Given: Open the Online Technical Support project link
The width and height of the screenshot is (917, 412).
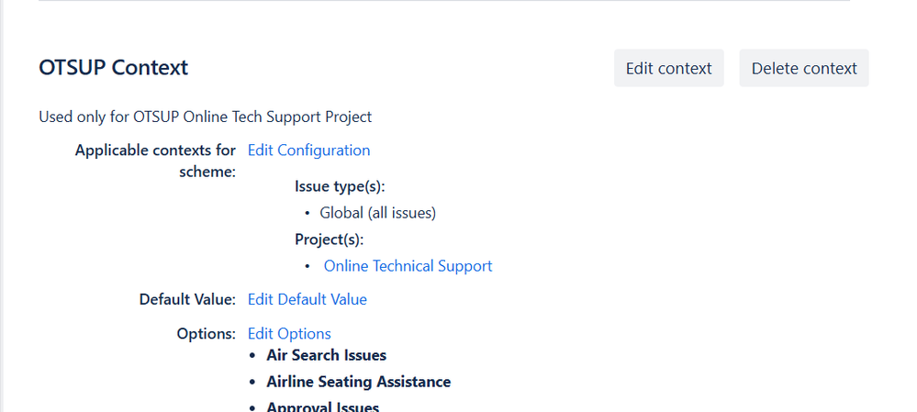Looking at the screenshot, I should click(408, 266).
